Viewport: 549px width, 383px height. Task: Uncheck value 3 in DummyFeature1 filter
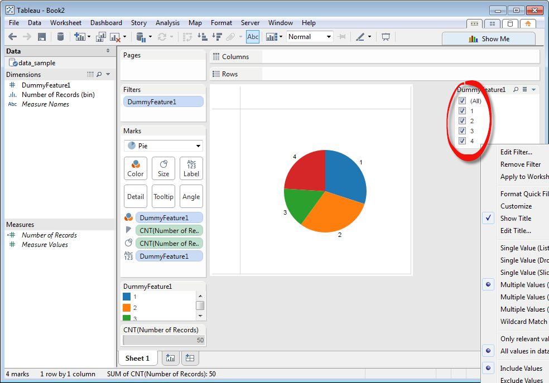pyautogui.click(x=462, y=131)
